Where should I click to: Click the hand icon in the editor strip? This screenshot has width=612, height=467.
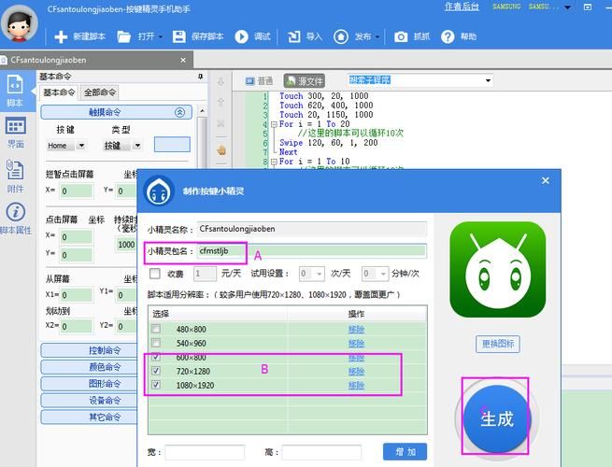coord(221,149)
